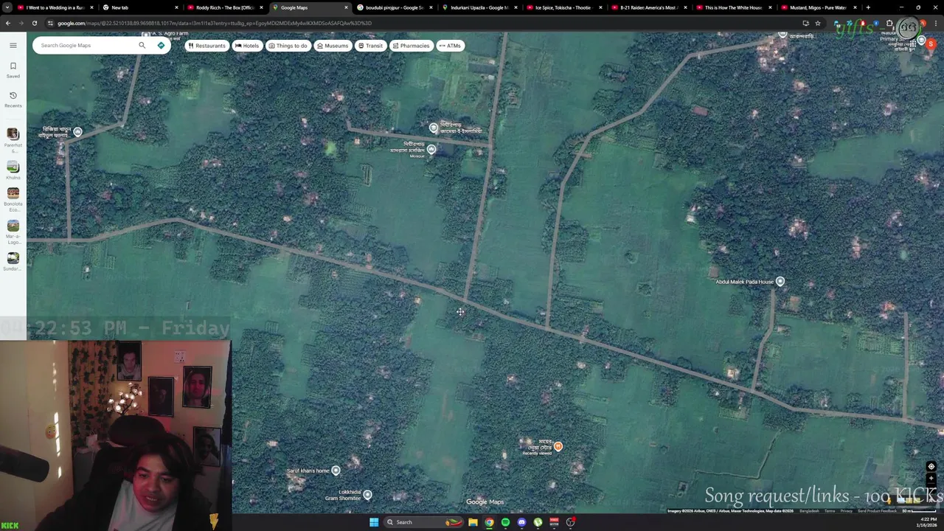Open recent place Bonolota Eco thumbnail
This screenshot has height=531, width=944.
tap(13, 193)
